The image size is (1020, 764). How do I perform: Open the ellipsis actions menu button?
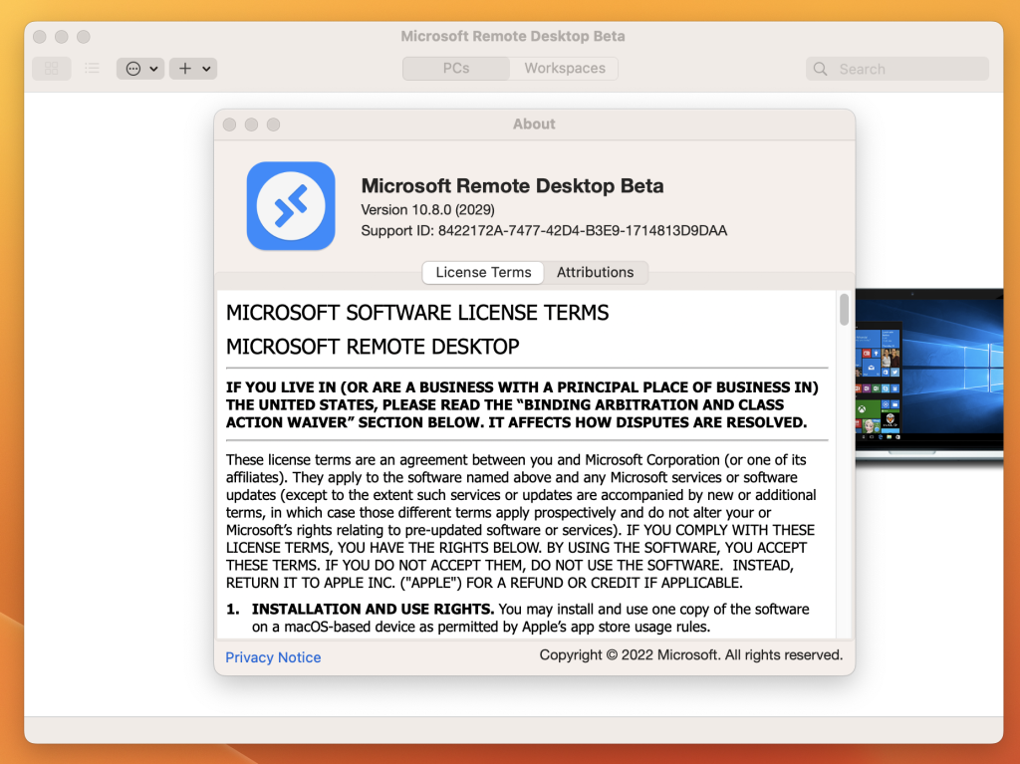[140, 69]
